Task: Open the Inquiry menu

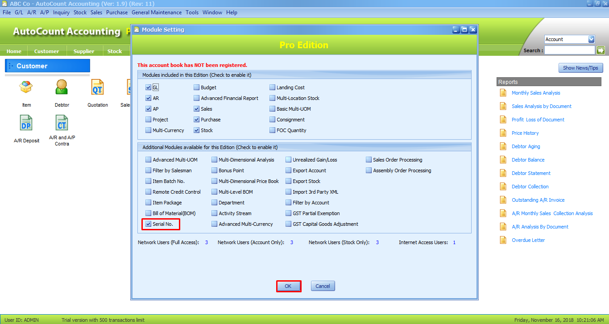Action: pyautogui.click(x=61, y=12)
